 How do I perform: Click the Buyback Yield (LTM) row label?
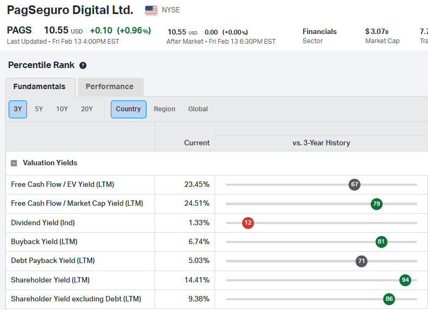point(44,242)
